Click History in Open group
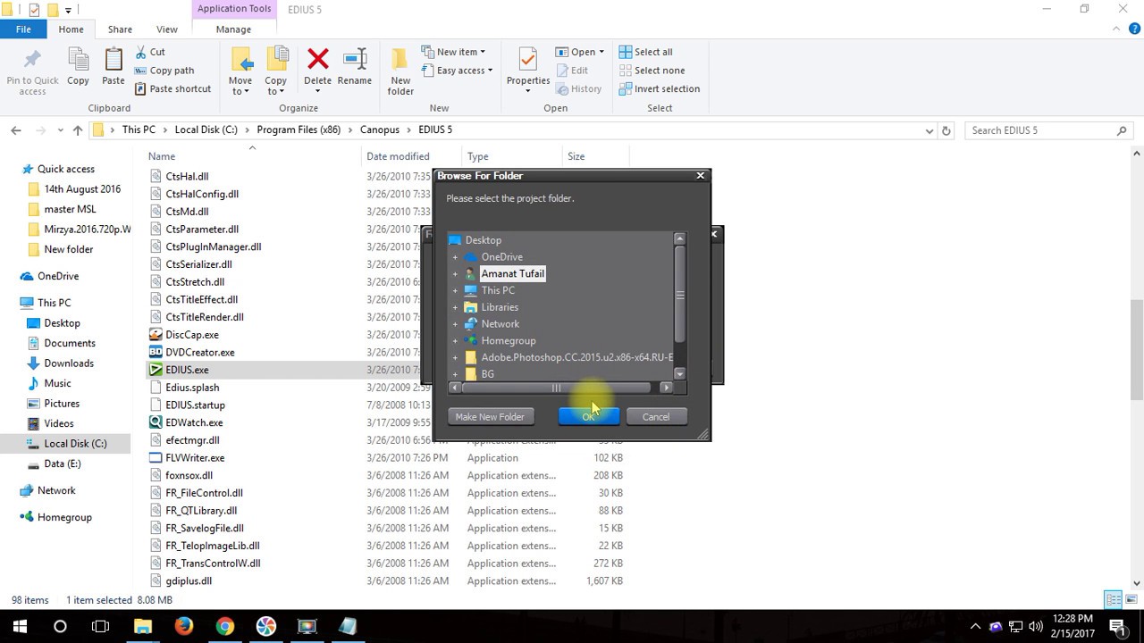The height and width of the screenshot is (643, 1144). coord(578,88)
